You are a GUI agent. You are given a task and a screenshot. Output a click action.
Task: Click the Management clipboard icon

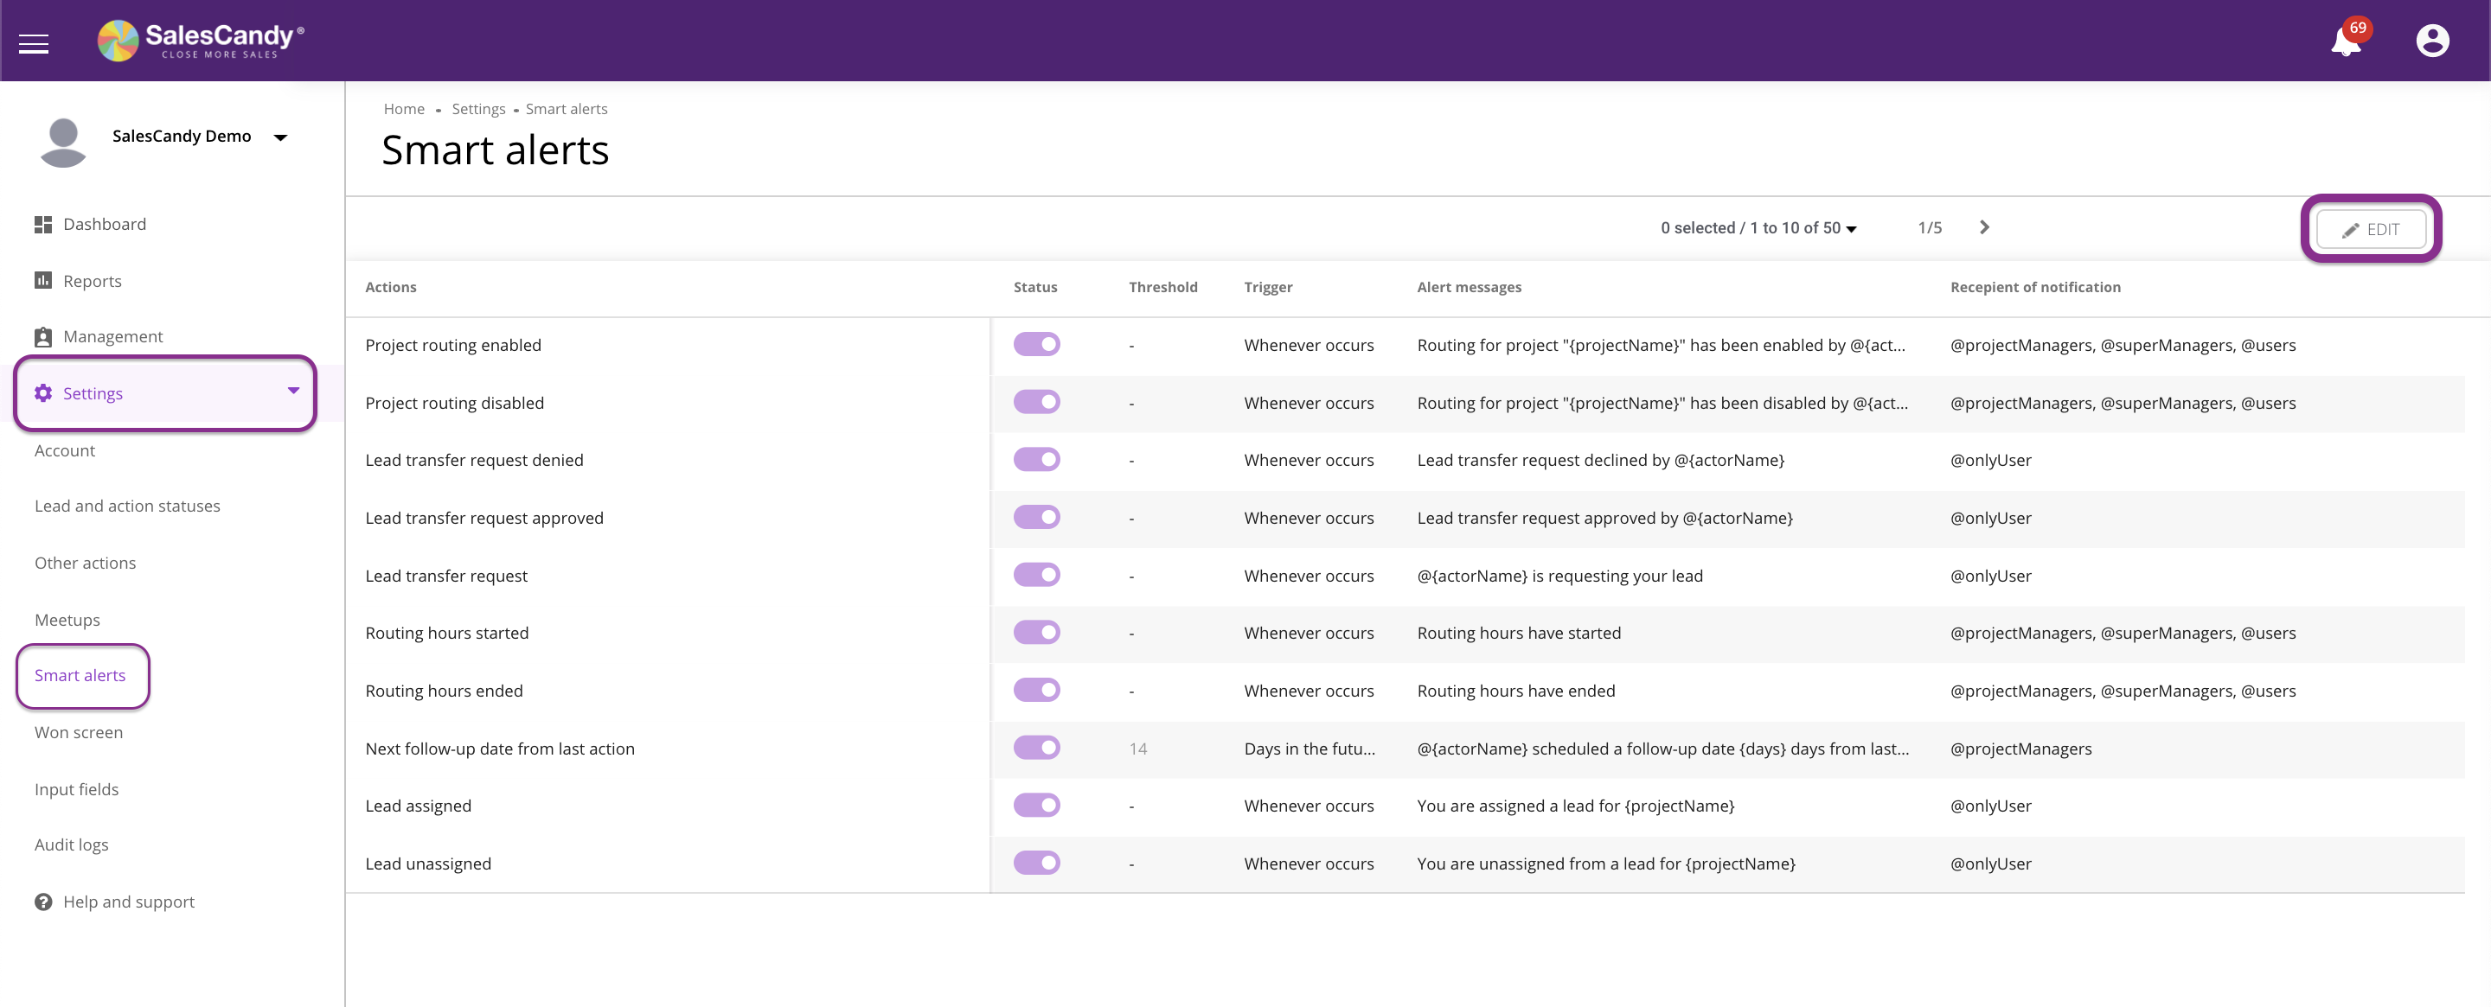43,336
